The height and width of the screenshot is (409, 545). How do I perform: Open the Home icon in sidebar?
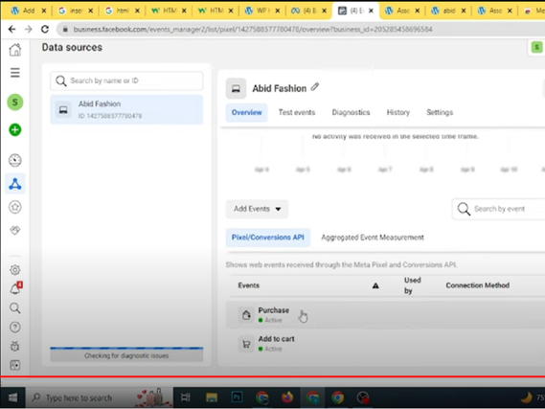pyautogui.click(x=15, y=50)
